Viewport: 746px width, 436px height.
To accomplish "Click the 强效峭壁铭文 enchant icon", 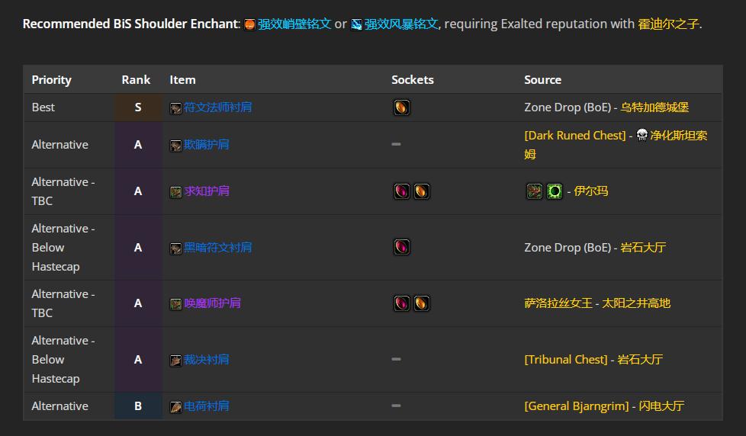I will [249, 24].
